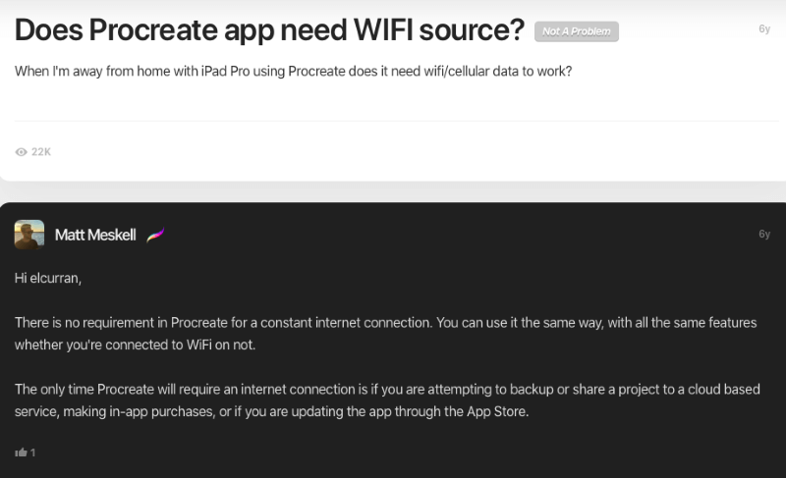Click the views eye icon
The width and height of the screenshot is (786, 478).
coord(21,152)
